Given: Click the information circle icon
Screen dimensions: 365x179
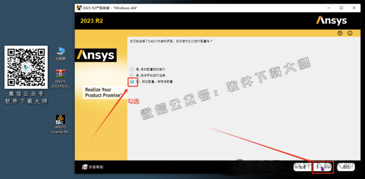Looking at the screenshot, I should [x=350, y=33].
